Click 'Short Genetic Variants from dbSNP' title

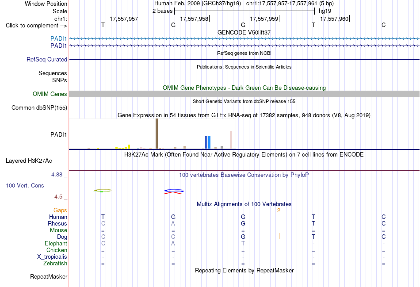pyautogui.click(x=244, y=101)
